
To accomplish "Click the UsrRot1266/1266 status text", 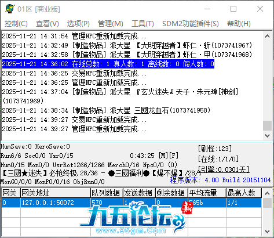I will (x=79, y=165).
